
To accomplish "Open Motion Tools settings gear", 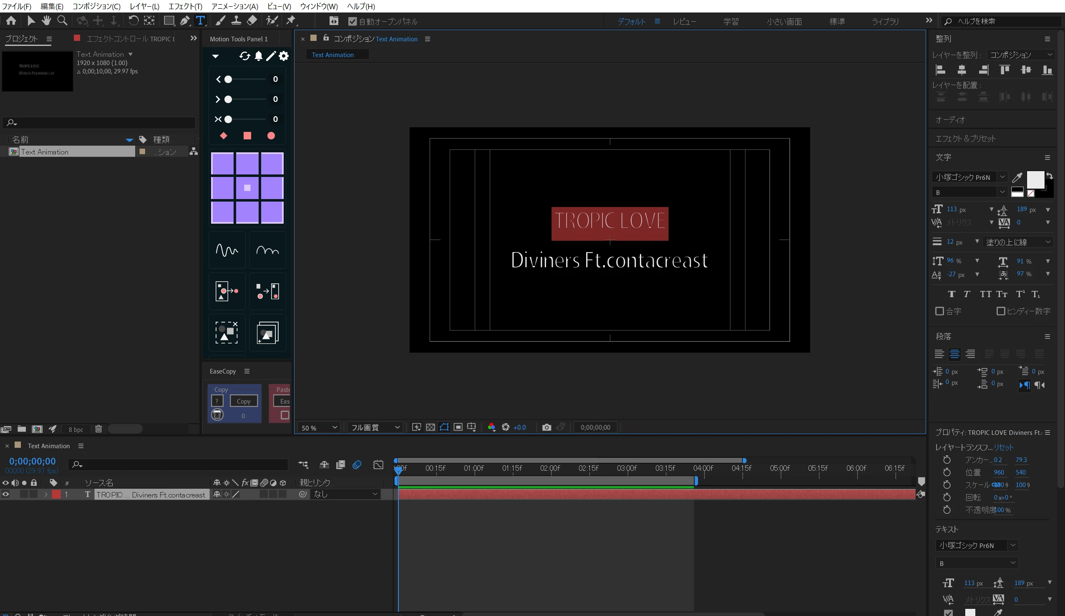I will coord(284,56).
